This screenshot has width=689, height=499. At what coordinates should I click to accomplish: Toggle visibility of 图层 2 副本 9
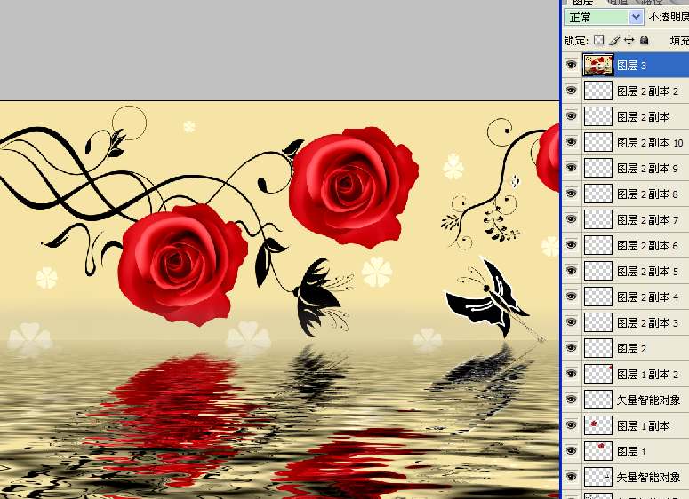(571, 168)
